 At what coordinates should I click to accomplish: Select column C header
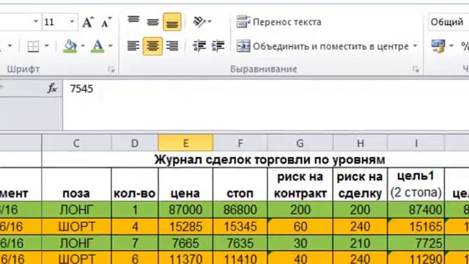tap(76, 144)
